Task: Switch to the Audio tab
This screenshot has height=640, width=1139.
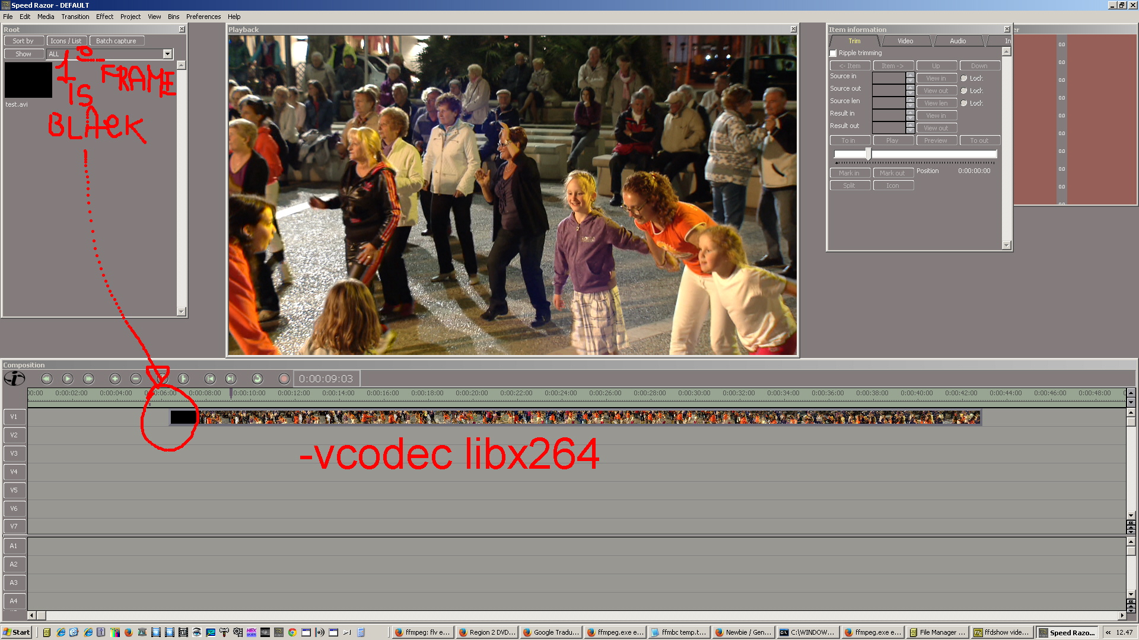Action: pos(957,41)
